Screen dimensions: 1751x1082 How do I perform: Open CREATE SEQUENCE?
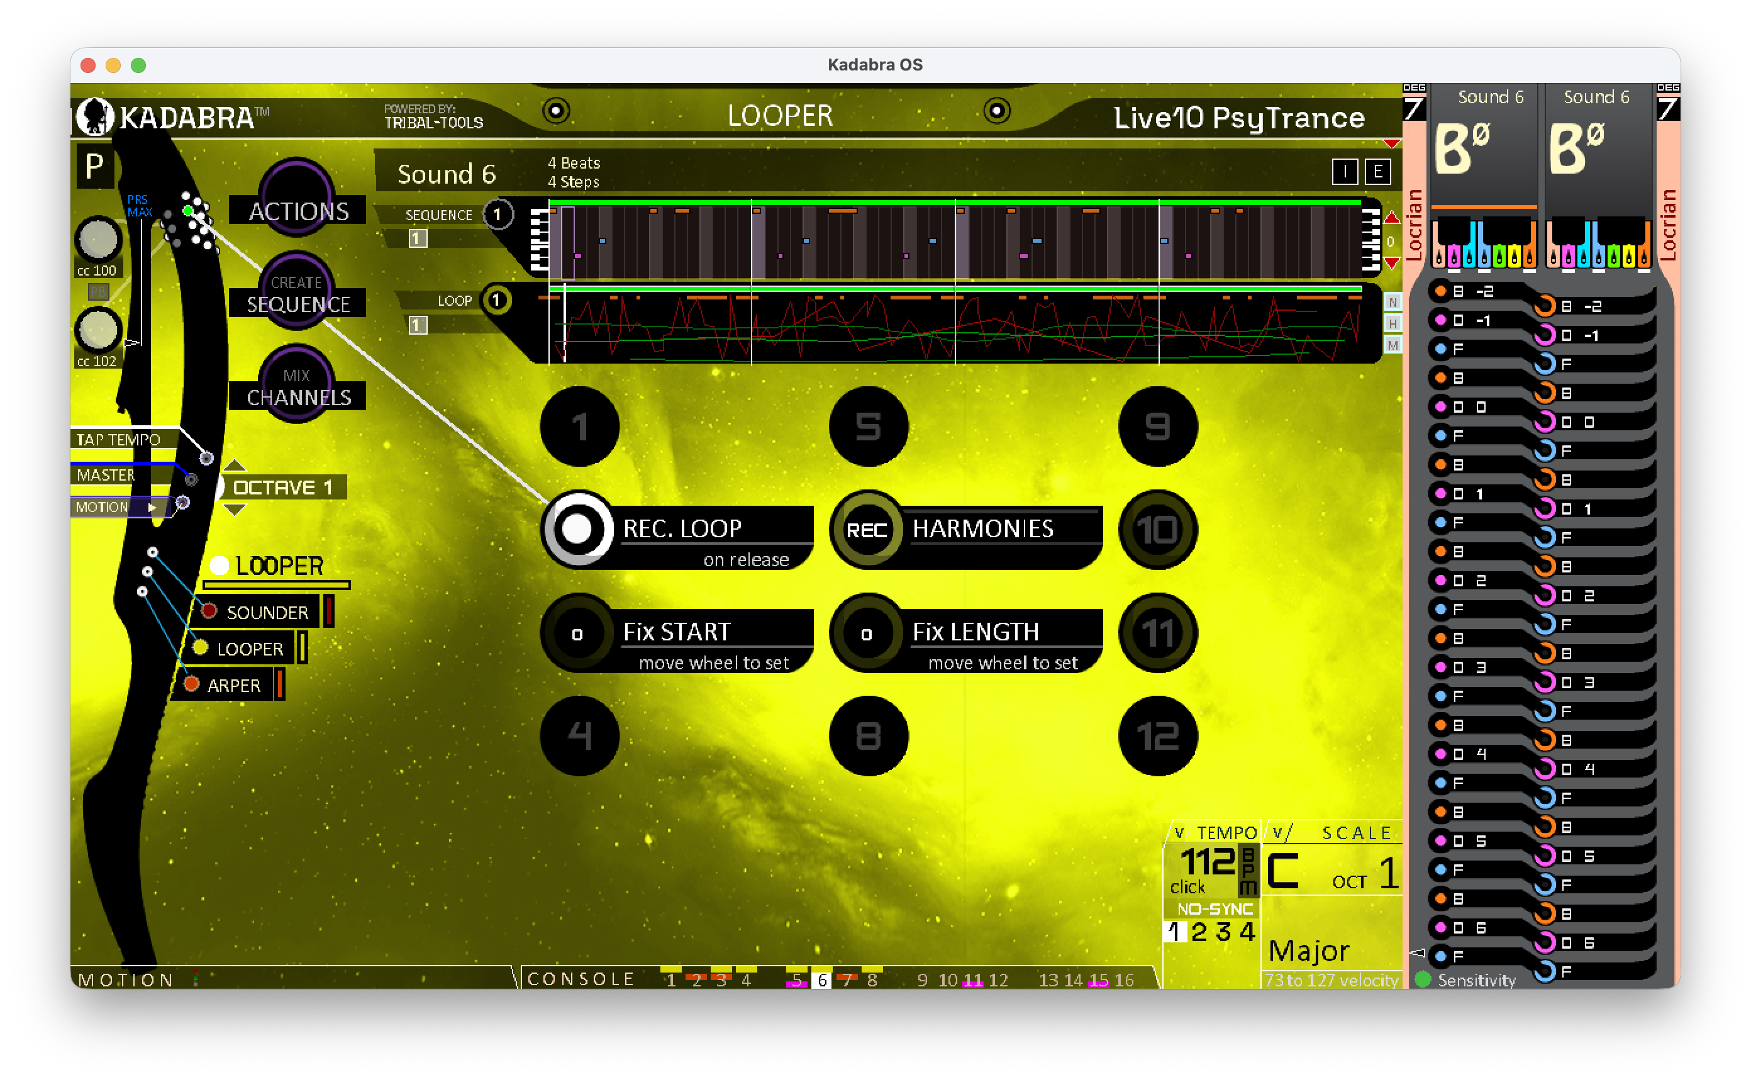click(x=297, y=291)
